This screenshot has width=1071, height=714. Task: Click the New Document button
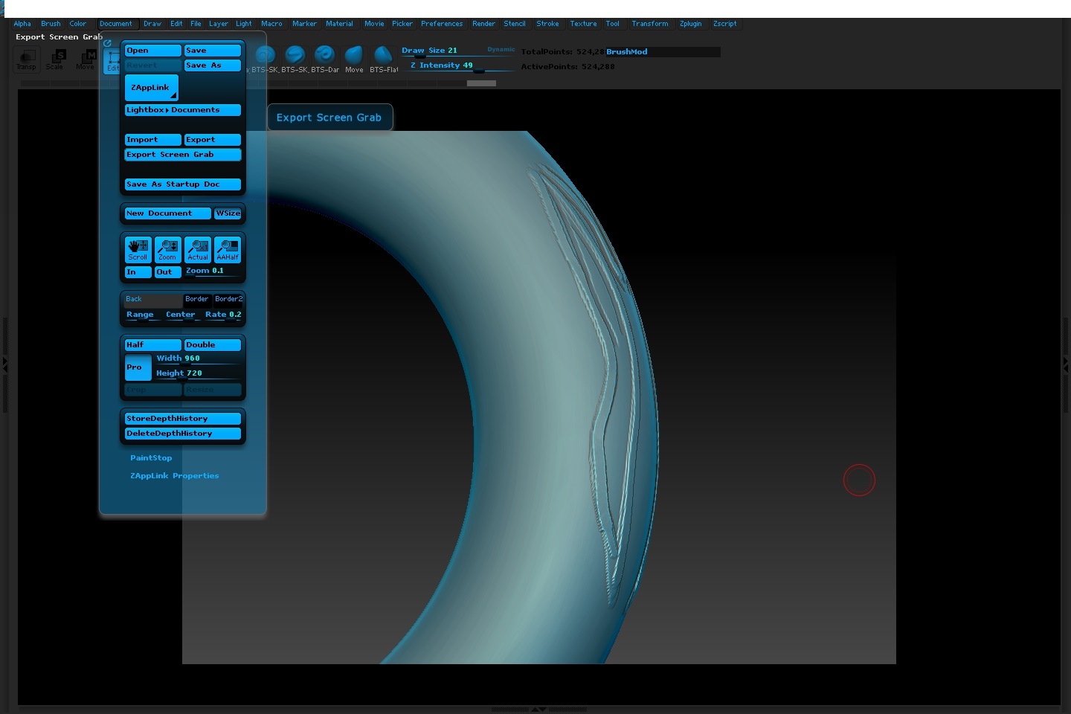[168, 213]
